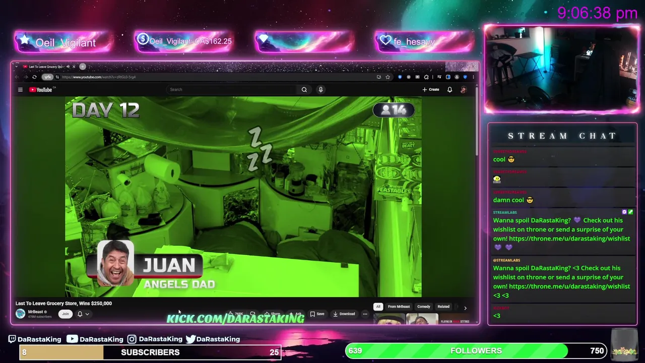
Task: Join the MrBeast channel membership
Action: 65,314
